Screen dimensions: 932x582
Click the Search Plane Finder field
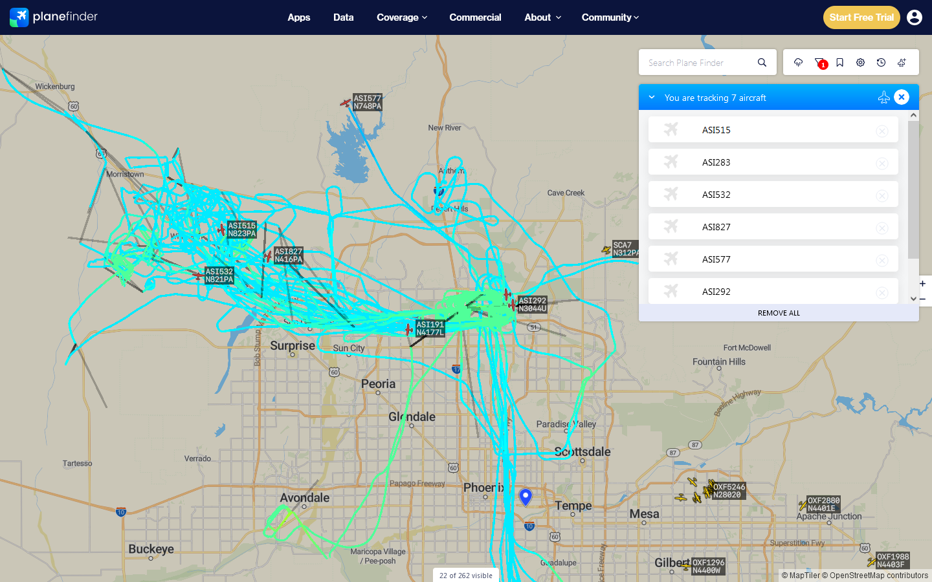click(702, 63)
